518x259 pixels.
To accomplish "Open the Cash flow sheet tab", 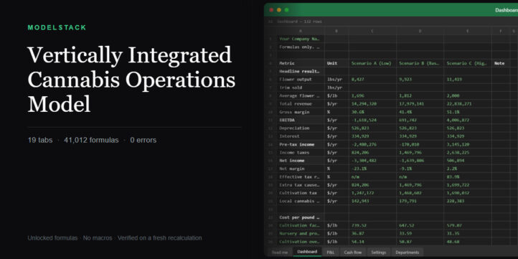I will [353, 253].
